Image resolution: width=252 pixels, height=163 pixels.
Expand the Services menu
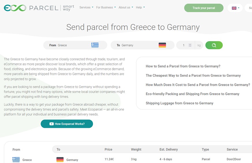86,7
